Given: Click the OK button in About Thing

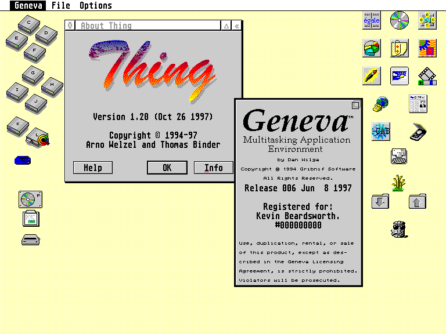Looking at the screenshot, I should (x=167, y=168).
